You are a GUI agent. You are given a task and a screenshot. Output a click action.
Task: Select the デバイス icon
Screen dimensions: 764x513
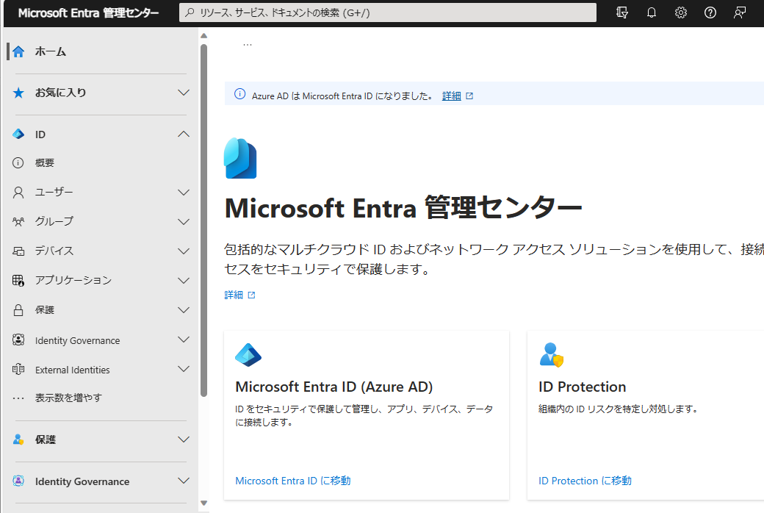[x=18, y=251]
